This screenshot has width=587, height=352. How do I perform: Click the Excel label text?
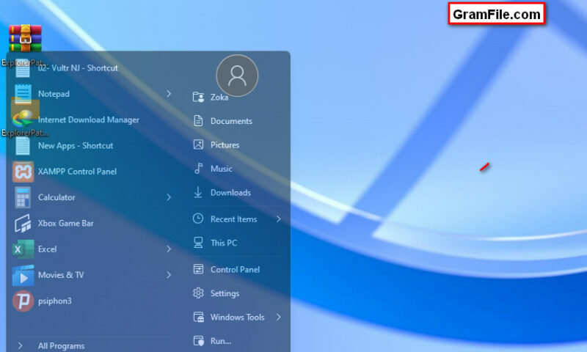(x=47, y=249)
